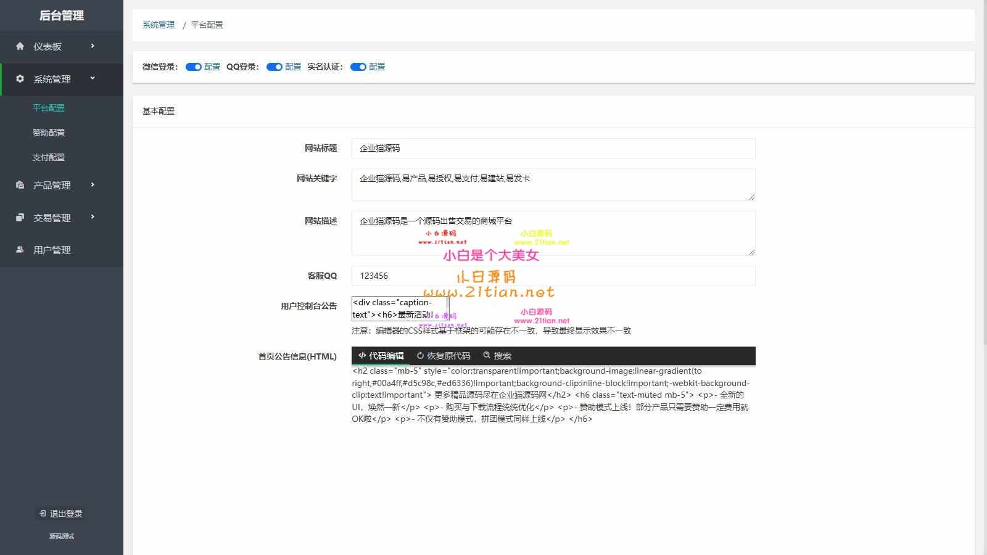Click the search magnifier icon in code editor toolbar
This screenshot has width=987, height=555.
[487, 356]
